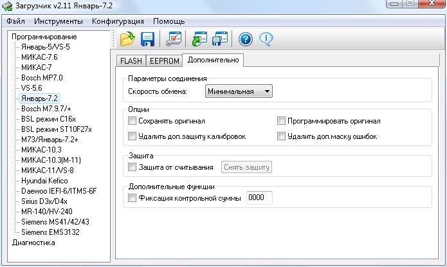Click the Снять защиту button
447x267 pixels.
tap(246, 167)
